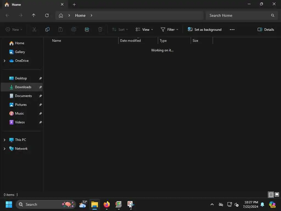Click the Cut scissors icon in the toolbar
281x211 pixels.
click(x=34, y=30)
